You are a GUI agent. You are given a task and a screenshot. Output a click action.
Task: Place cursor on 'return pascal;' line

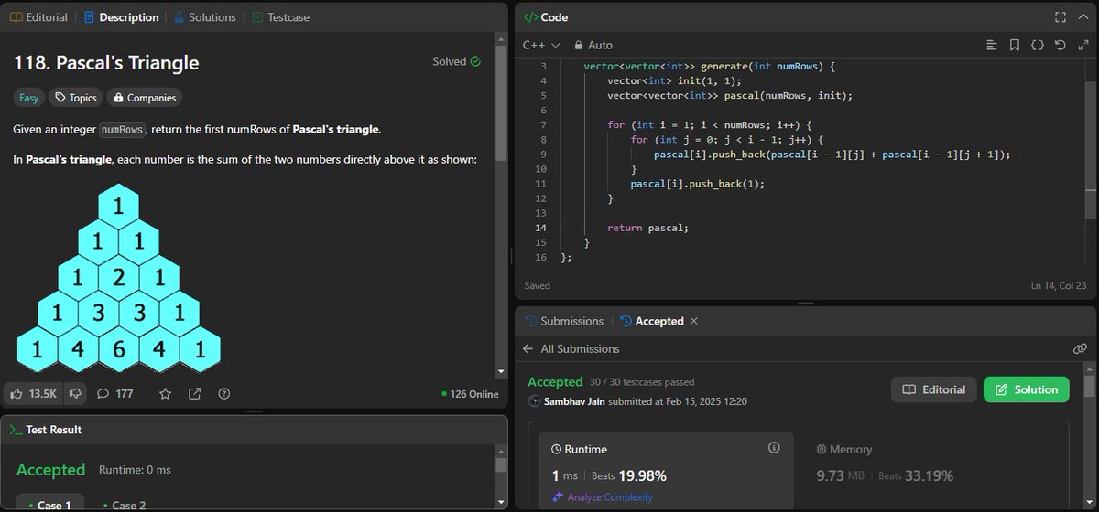(647, 227)
